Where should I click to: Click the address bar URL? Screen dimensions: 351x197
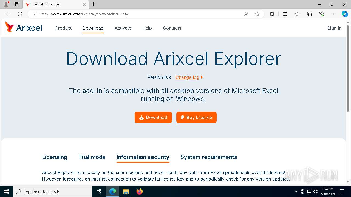(84, 14)
